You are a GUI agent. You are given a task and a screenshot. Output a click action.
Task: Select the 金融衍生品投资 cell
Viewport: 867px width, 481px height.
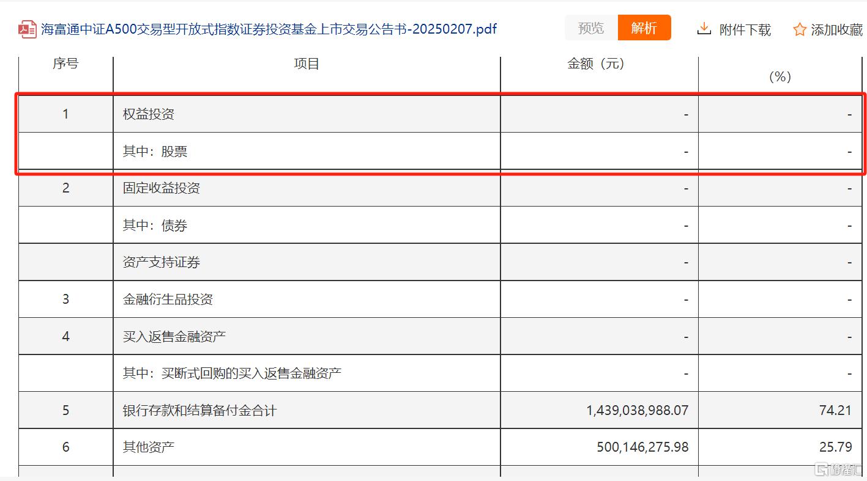(168, 299)
